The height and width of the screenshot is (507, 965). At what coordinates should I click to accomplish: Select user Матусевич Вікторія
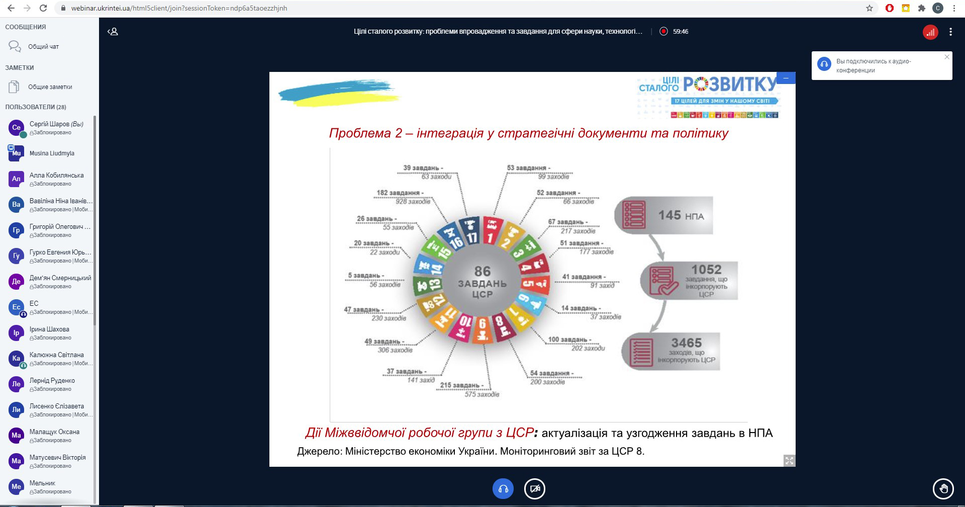[x=49, y=461]
